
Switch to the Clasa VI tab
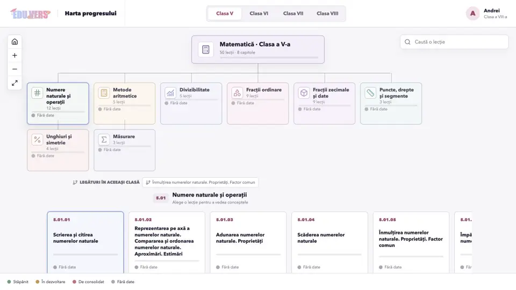pyautogui.click(x=259, y=13)
